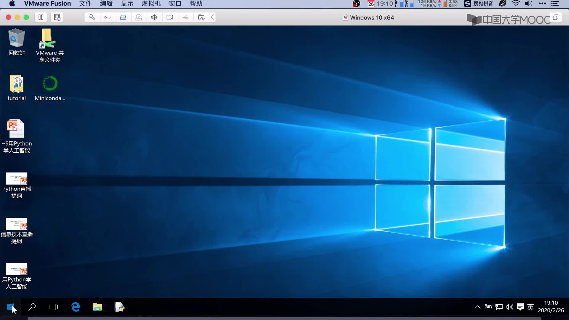Screen dimensions: 569x320
Task: Open the Windows Start menu
Action: [11, 307]
